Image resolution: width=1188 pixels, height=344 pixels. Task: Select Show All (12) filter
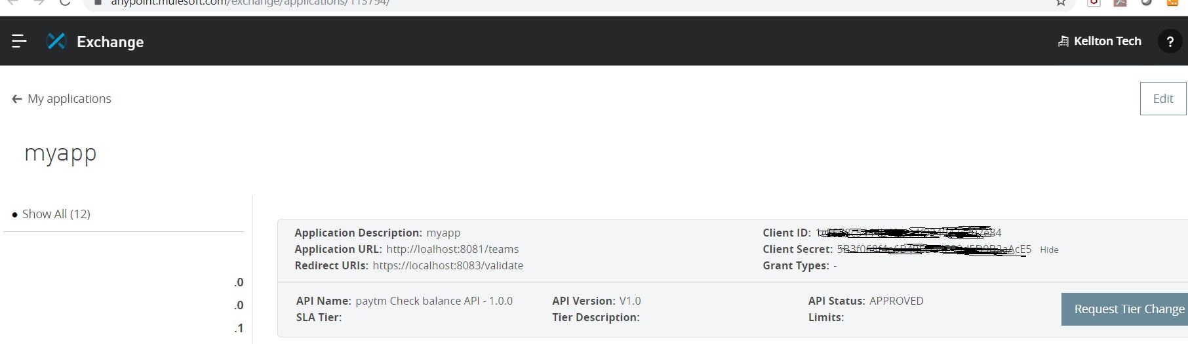tap(56, 214)
